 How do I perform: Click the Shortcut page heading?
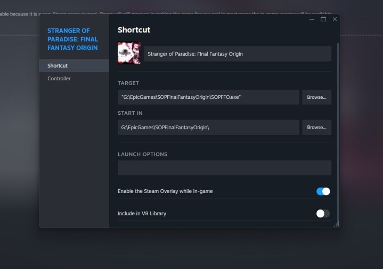click(134, 30)
